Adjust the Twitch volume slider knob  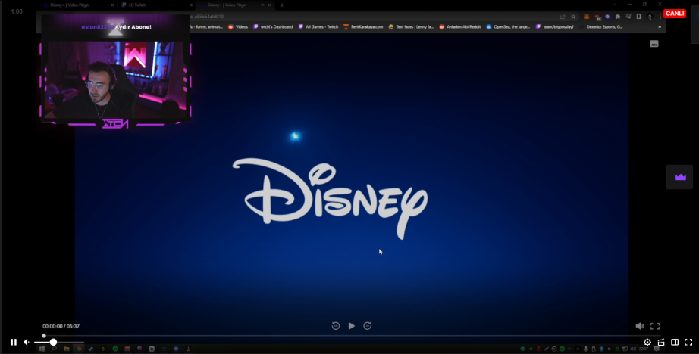(x=53, y=342)
